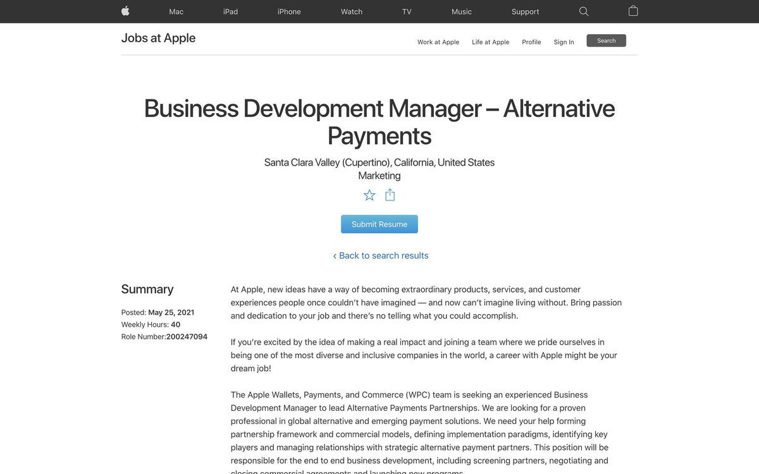Screen dimensions: 759x474
Task: Go to TV section
Action: (x=407, y=11)
